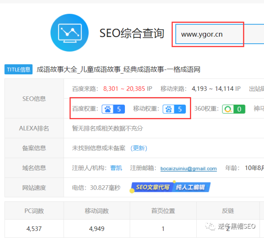Click the mobile weight paw badge
Viewport: 264px width, 238px height.
[x=174, y=109]
